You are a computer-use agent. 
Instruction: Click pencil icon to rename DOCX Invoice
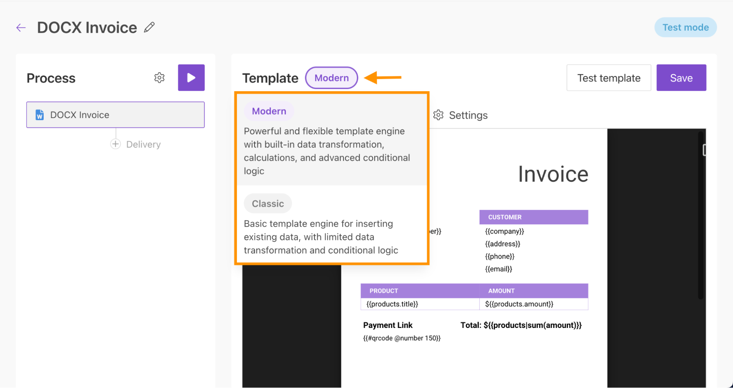(149, 27)
